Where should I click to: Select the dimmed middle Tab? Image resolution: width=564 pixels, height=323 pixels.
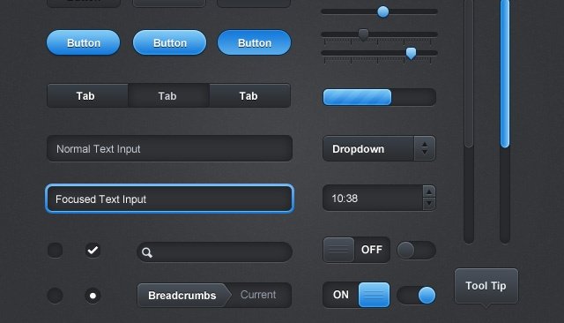[x=168, y=96]
